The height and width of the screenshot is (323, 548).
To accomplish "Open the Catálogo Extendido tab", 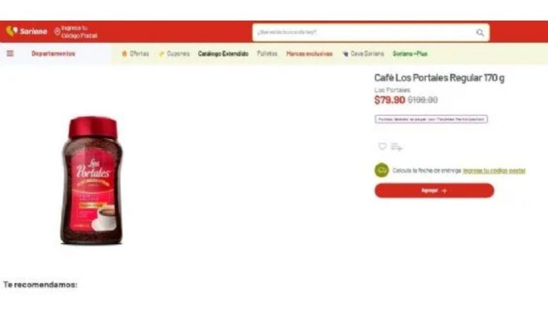I will (x=223, y=53).
